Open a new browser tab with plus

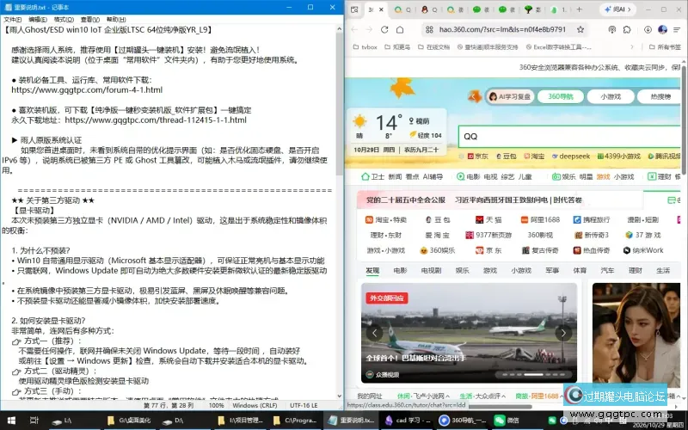point(579,9)
